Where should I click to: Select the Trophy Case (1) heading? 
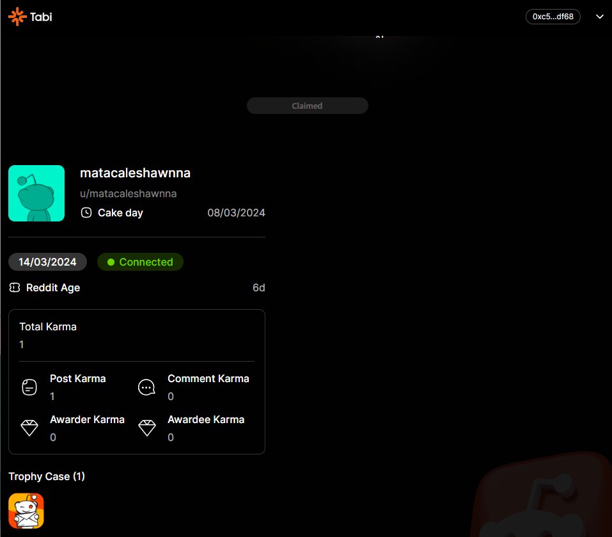47,476
